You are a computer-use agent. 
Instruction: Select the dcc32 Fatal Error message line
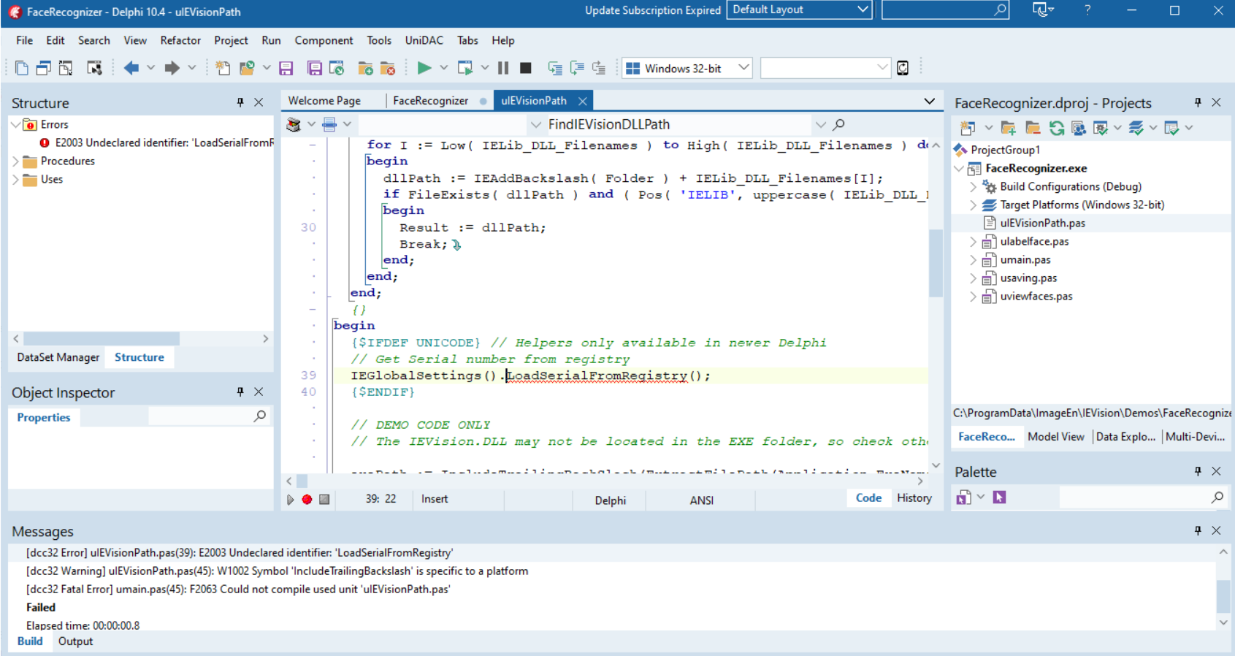pos(238,590)
